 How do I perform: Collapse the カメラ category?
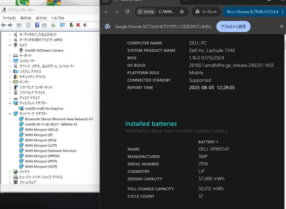click(x=10, y=45)
